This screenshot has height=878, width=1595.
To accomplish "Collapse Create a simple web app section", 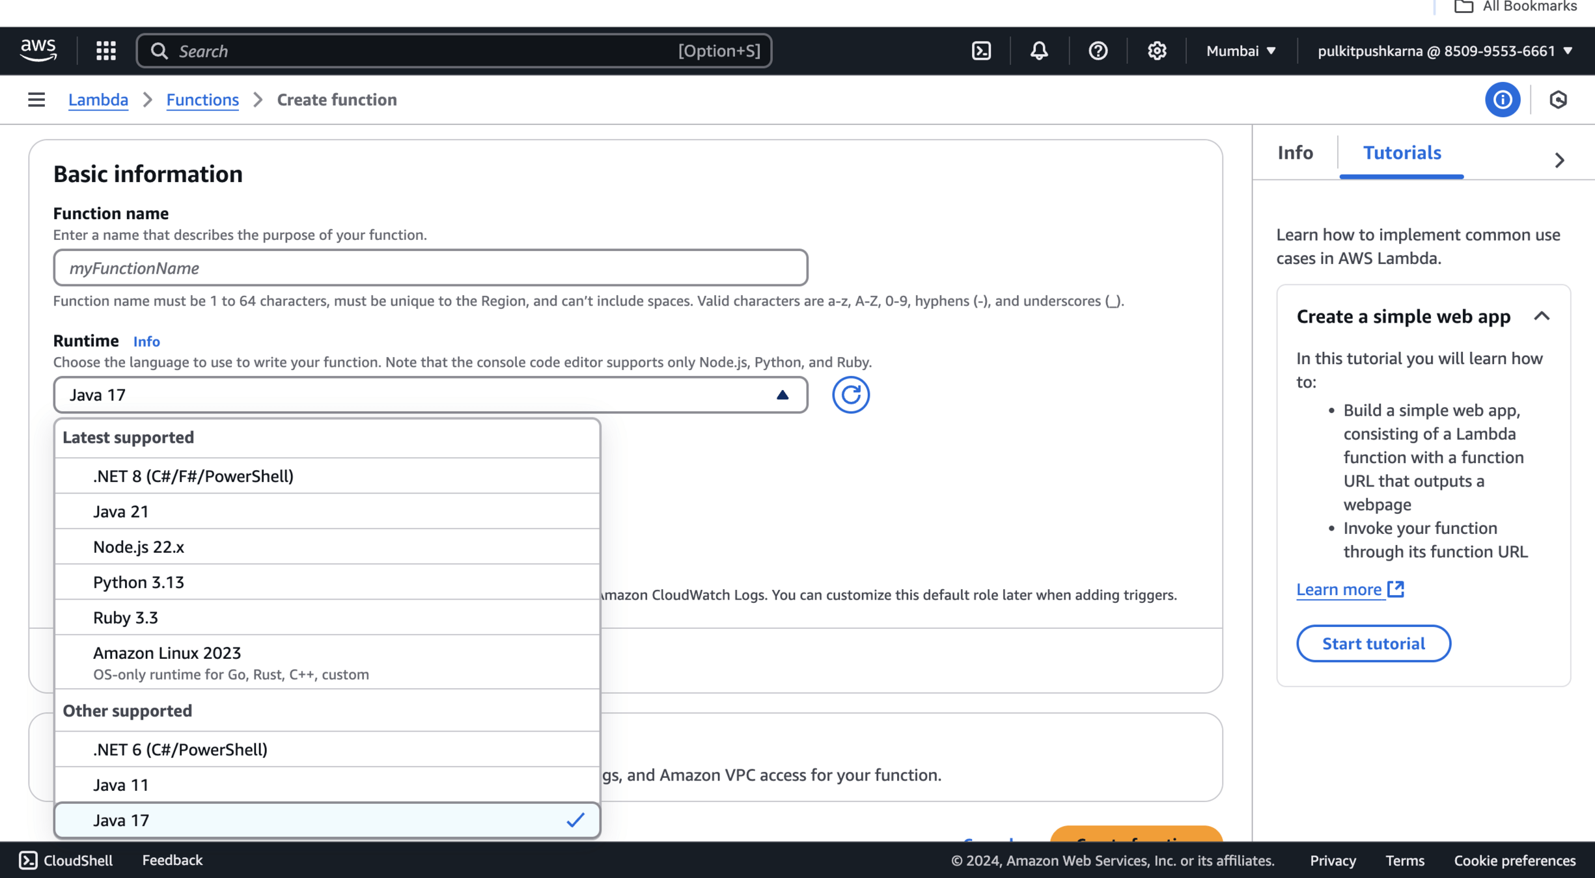I will (1541, 317).
